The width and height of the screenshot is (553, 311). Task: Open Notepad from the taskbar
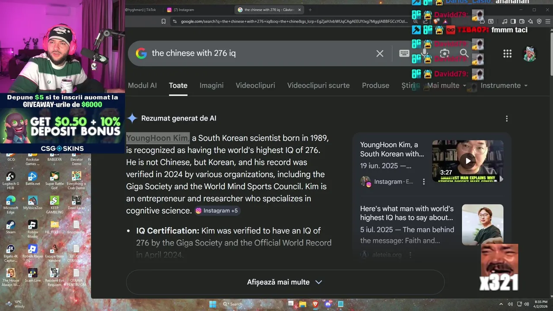click(340, 304)
